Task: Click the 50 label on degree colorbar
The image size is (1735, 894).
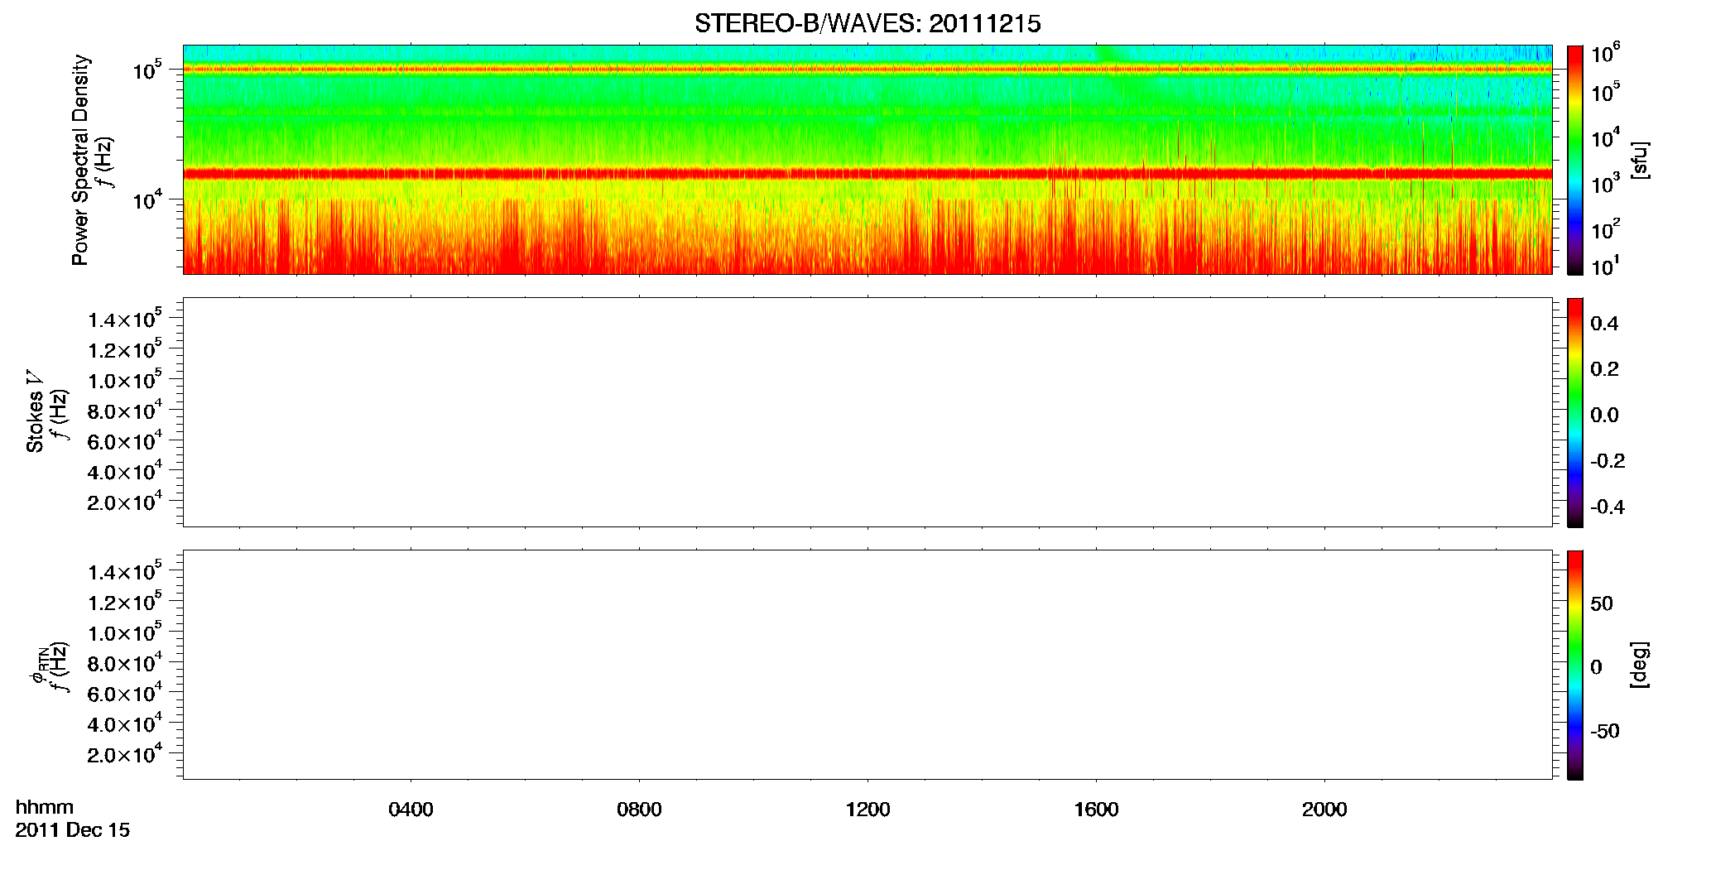Action: pos(1602,603)
